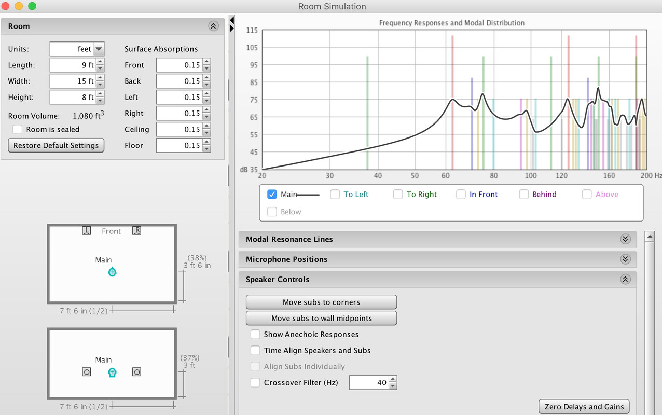Click the scrollbar up arrow in controls panel
This screenshot has height=415, width=662.
649,237
